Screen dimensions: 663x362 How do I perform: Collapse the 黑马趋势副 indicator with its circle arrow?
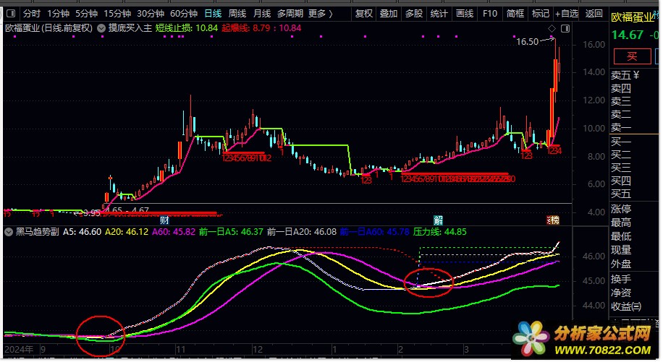(9, 233)
